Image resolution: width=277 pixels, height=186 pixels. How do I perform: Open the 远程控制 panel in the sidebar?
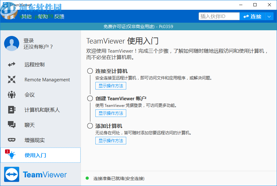[35, 64]
